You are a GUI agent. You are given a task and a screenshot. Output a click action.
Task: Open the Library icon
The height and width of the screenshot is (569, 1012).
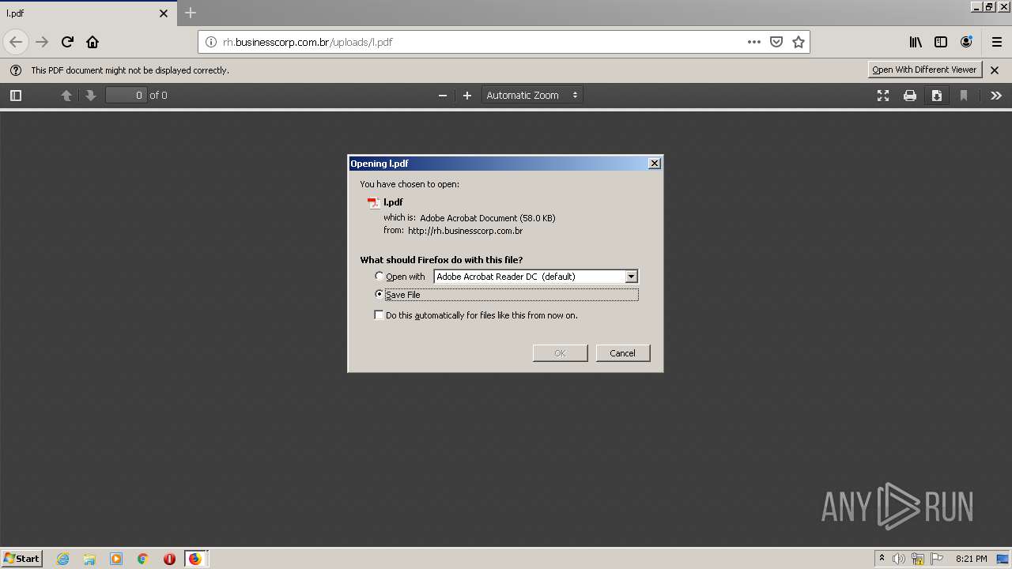coord(916,42)
